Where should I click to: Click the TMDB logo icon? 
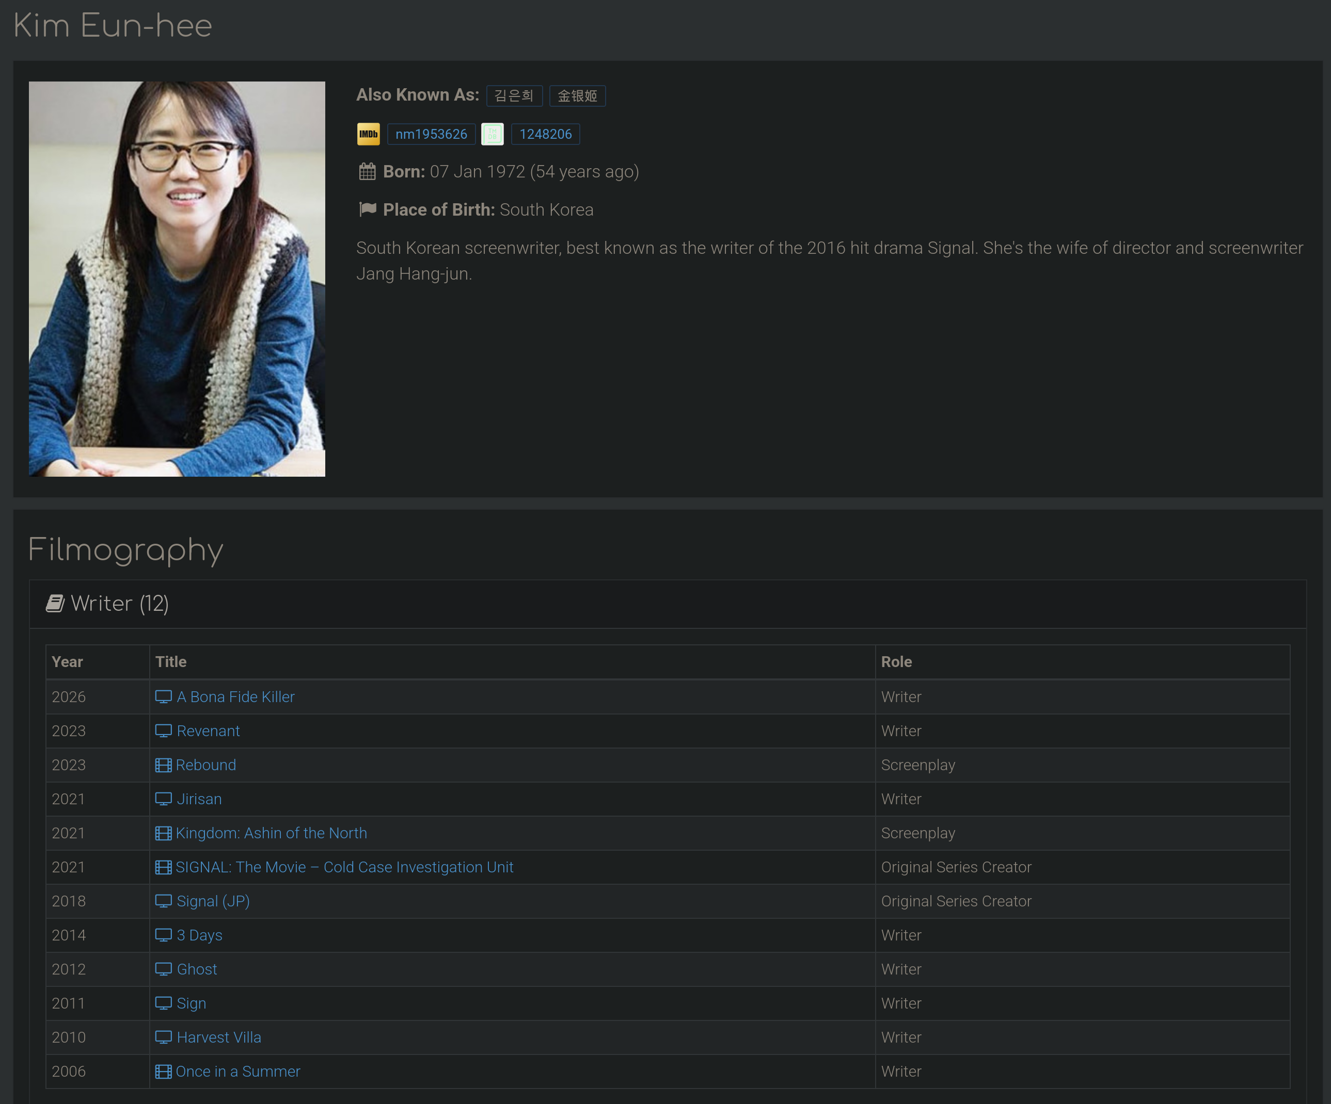tap(493, 134)
